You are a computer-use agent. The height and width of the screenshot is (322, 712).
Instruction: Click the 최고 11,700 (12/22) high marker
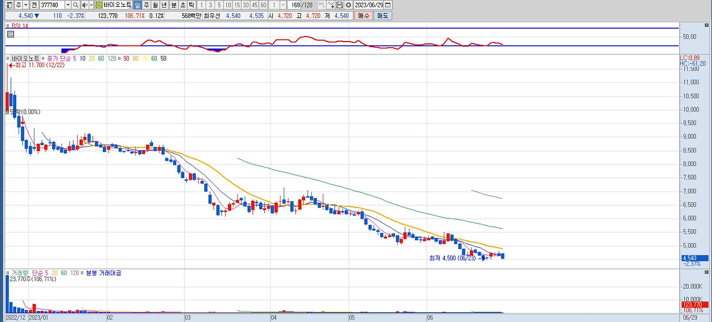coord(37,66)
